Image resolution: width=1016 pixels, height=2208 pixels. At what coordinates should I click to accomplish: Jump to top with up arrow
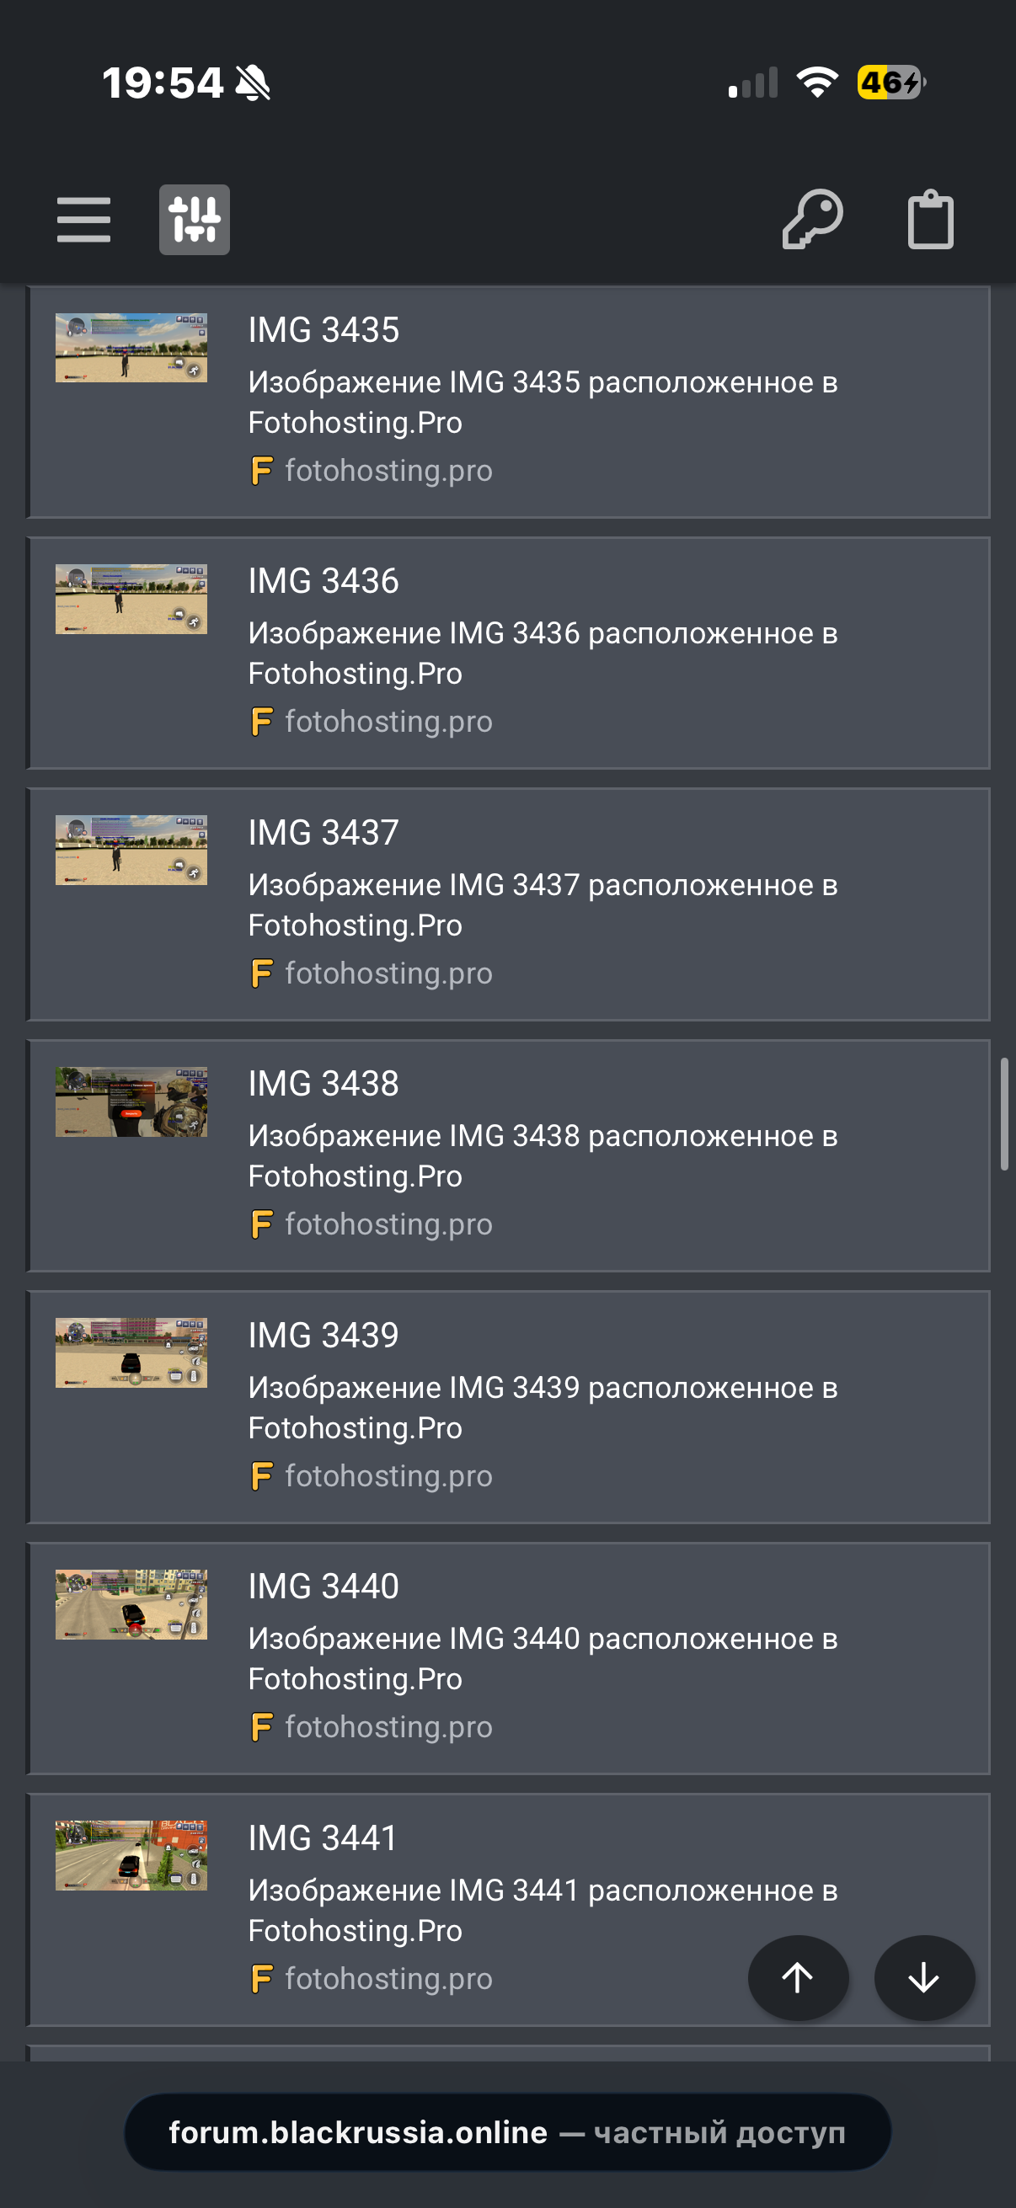pos(798,1977)
